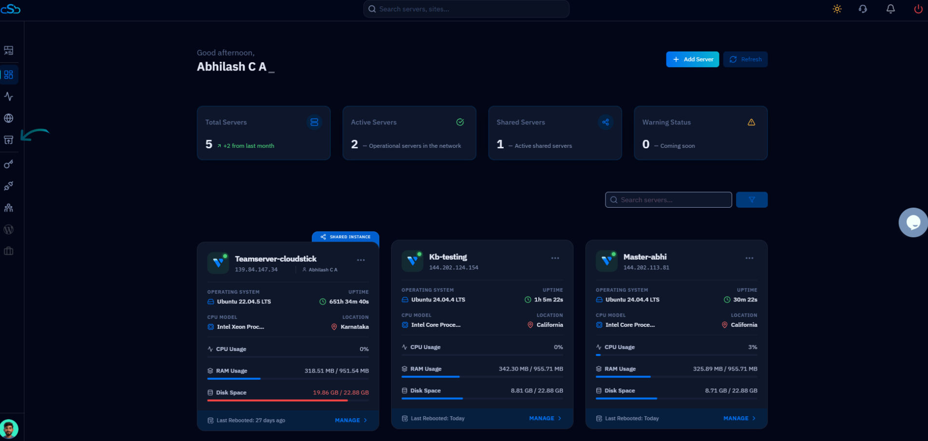The height and width of the screenshot is (441, 928).
Task: Open the activity pulse icon in sidebar
Action: pos(9,96)
